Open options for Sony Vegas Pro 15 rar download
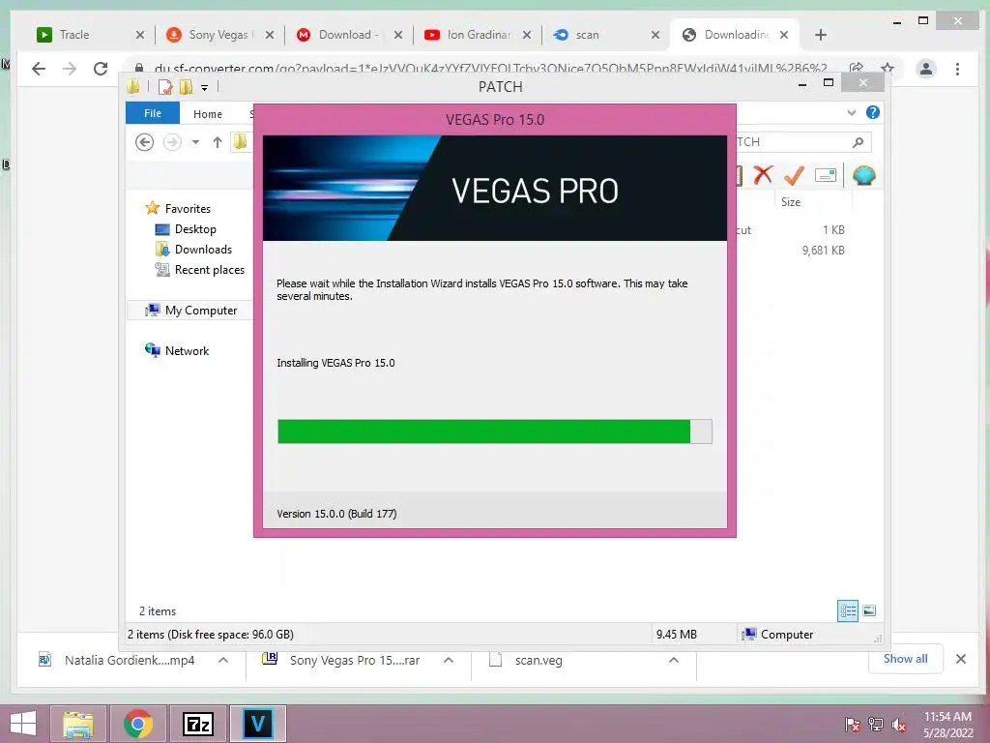 pyautogui.click(x=449, y=660)
